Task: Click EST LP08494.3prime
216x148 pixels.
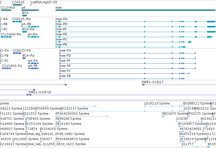Action: 26,121
